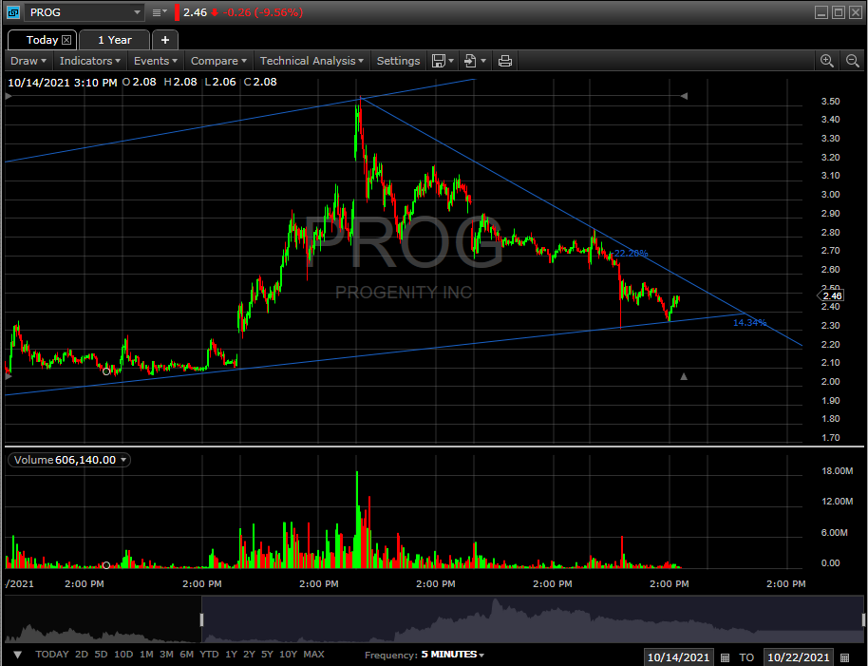Select the 5Y time range
The image size is (868, 666).
pyautogui.click(x=267, y=655)
